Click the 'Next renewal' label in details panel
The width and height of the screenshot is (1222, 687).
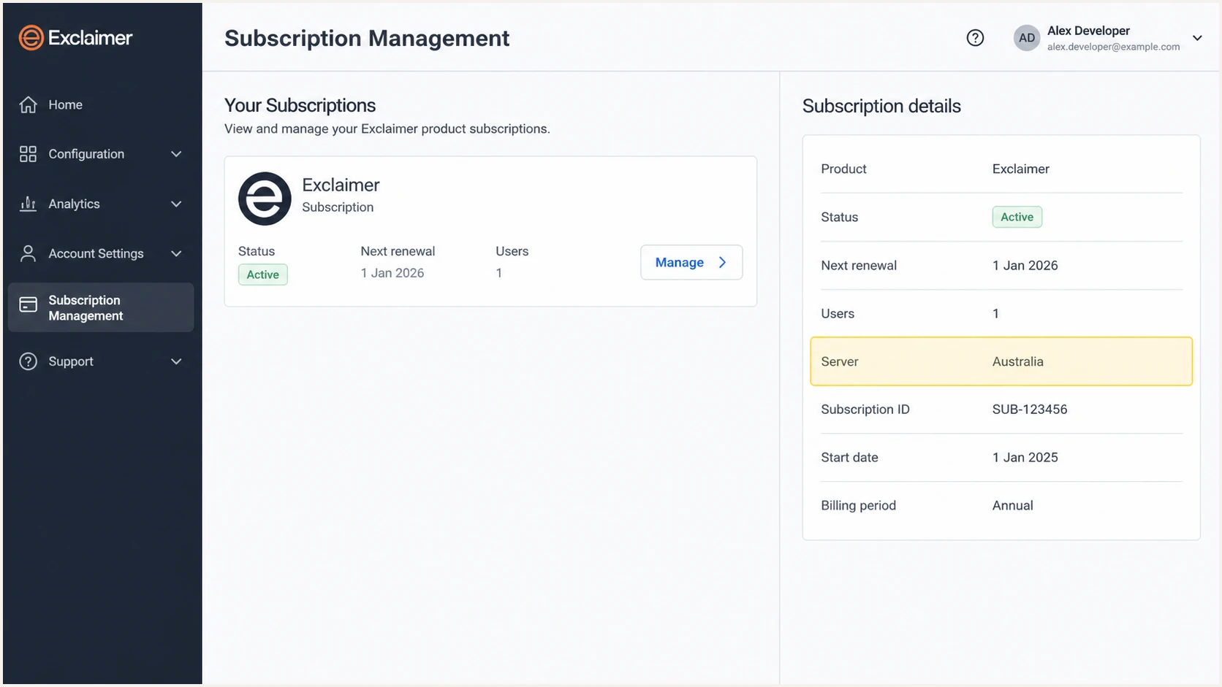859,266
